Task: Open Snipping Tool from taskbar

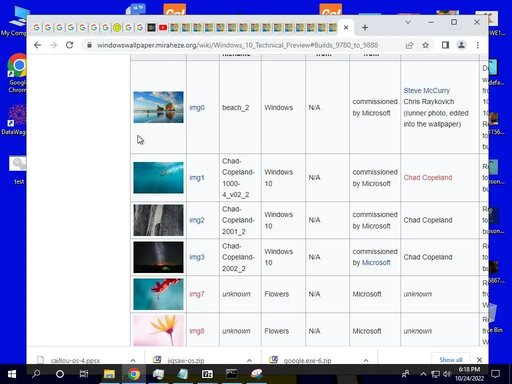Action: (x=256, y=374)
